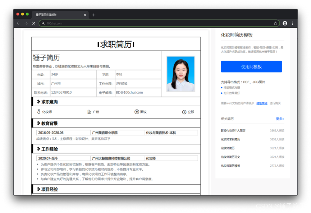Click the 工作经验 section header icon
This screenshot has height=213, width=311.
click(x=38, y=149)
